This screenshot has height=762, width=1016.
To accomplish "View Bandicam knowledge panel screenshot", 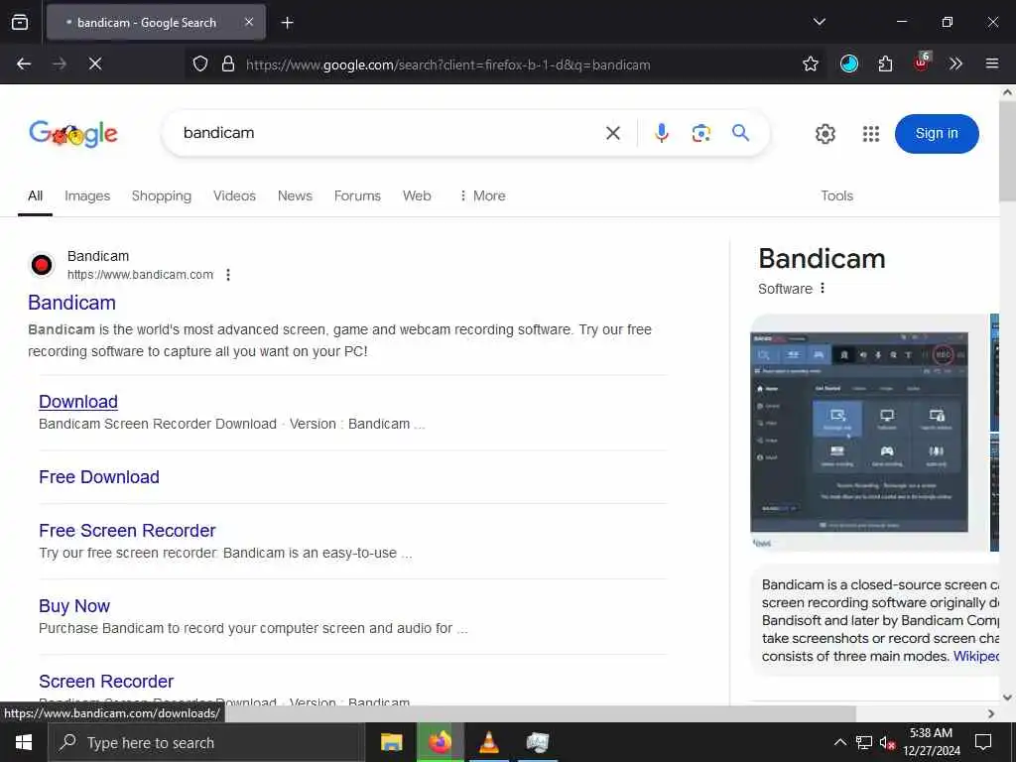I will tap(858, 433).
